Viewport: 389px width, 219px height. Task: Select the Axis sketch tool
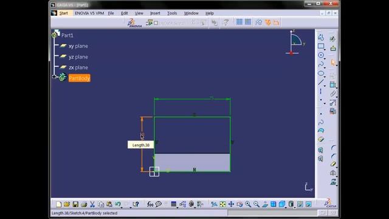tap(321, 91)
